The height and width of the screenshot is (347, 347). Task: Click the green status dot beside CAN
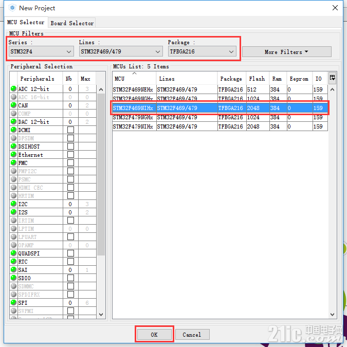pyautogui.click(x=13, y=105)
